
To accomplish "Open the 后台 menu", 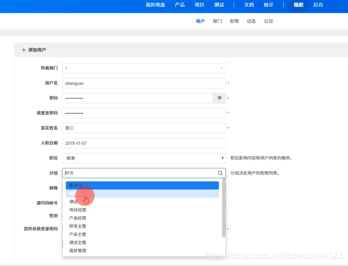I will point(318,4).
